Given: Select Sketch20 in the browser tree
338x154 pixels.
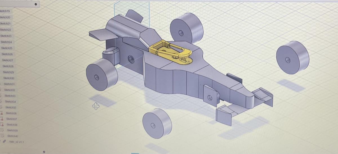Looking at the screenshot, I should 5,17.
